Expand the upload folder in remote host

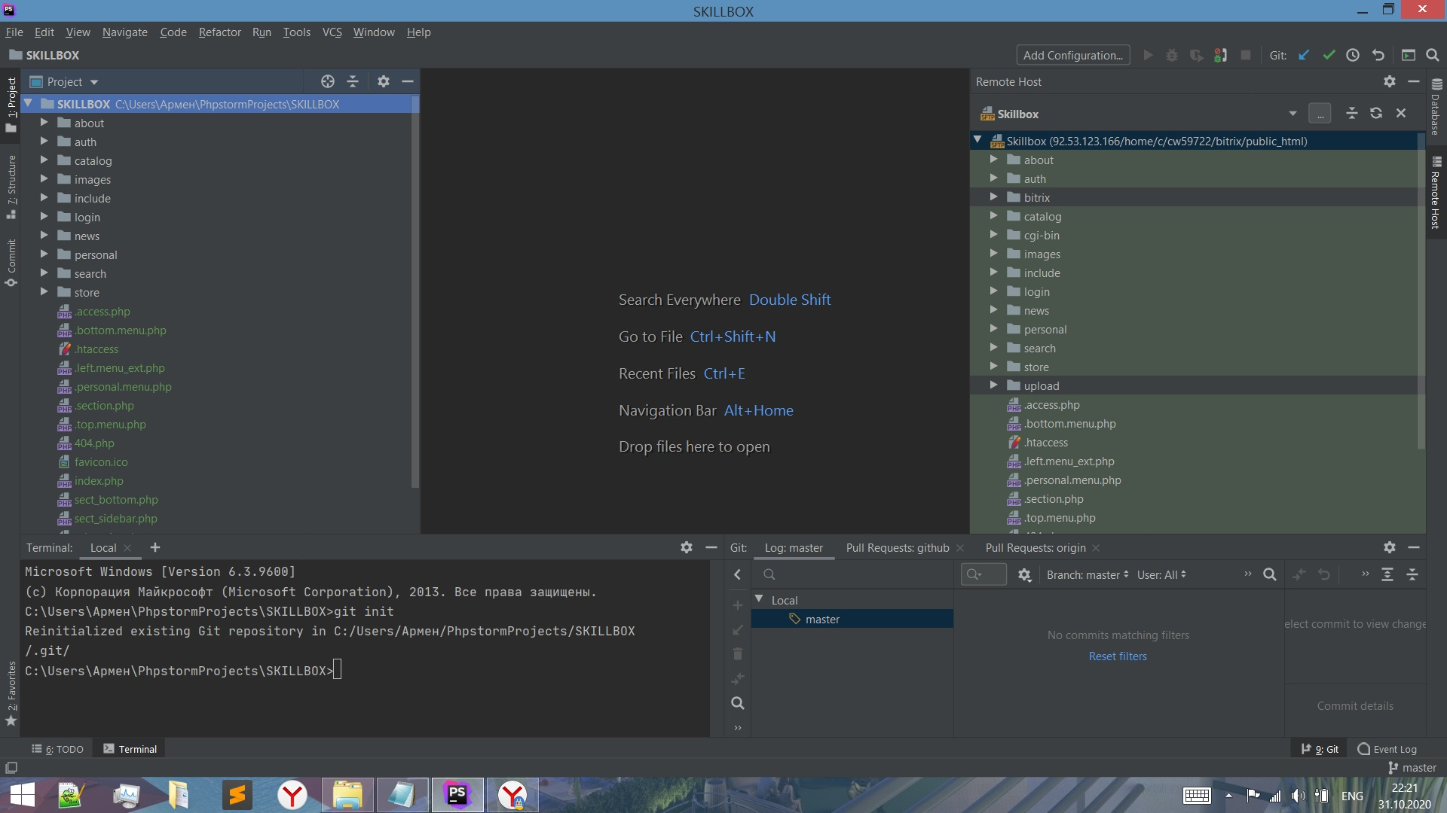coord(994,385)
